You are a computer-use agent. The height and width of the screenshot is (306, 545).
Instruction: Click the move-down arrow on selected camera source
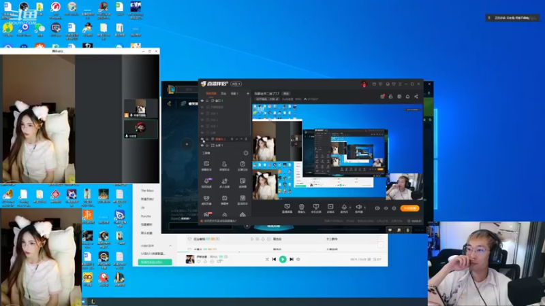tap(241, 139)
